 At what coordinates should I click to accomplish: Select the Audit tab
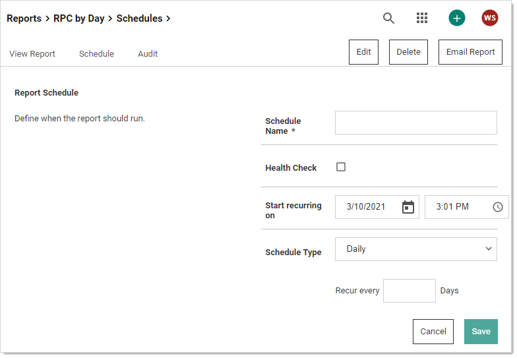pos(148,54)
